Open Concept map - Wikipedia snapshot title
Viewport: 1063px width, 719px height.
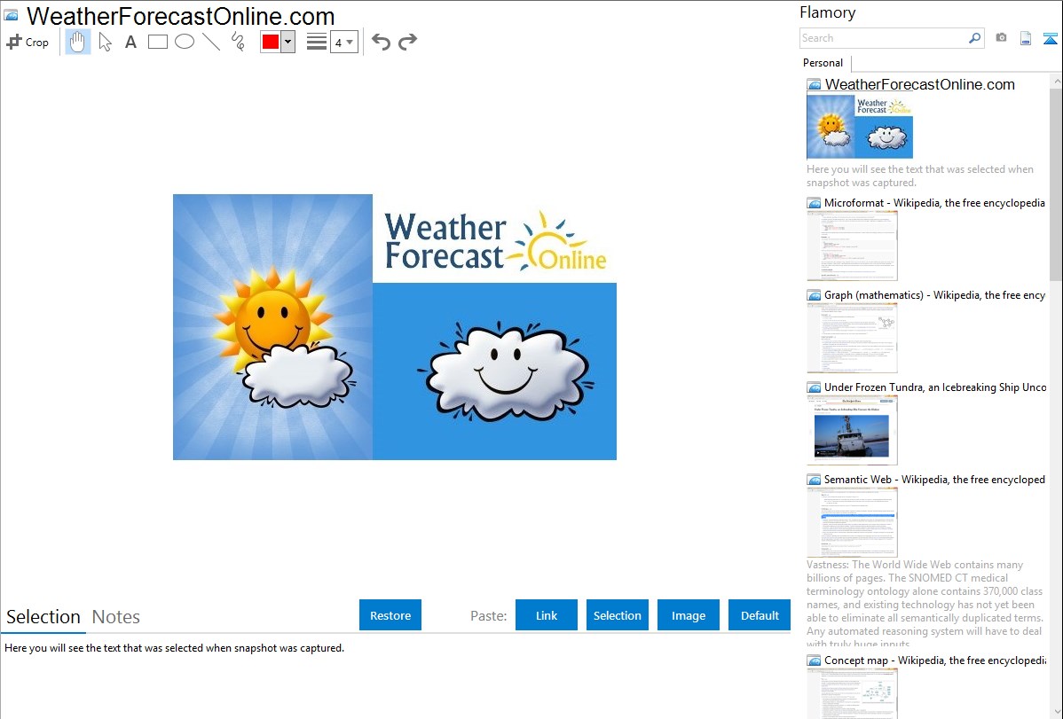(934, 660)
